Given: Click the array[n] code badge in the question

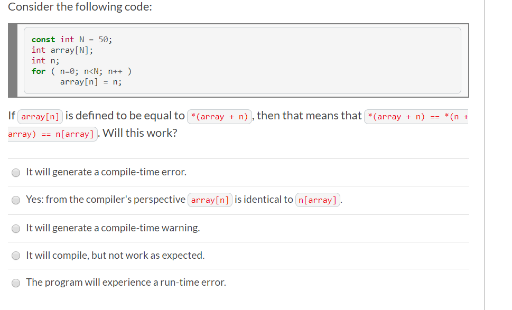Looking at the screenshot, I should pyautogui.click(x=40, y=116).
